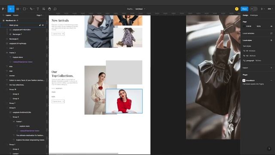The height and width of the screenshot is (155, 275).
Task: Select the Move tool
Action: 10,9
